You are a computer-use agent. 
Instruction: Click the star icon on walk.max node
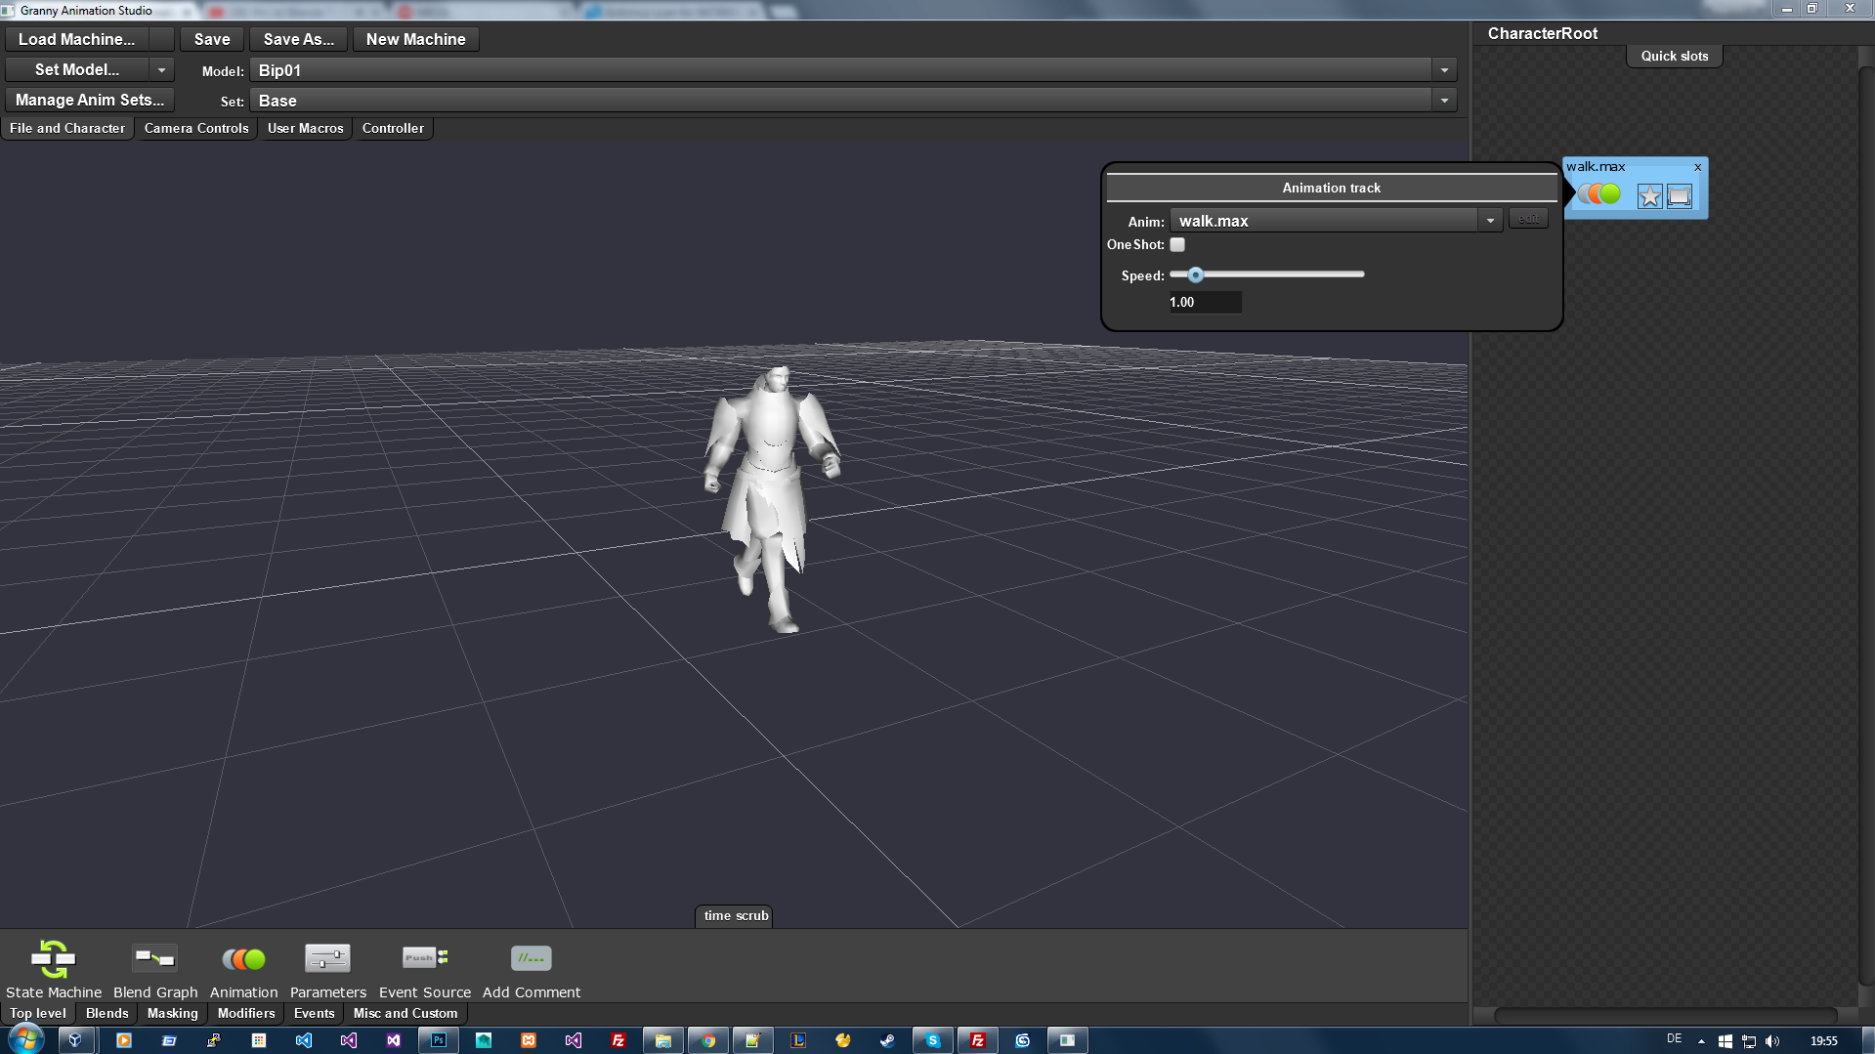[x=1649, y=196]
